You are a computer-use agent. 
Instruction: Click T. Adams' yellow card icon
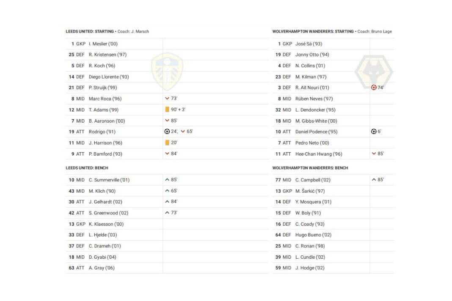pyautogui.click(x=167, y=109)
